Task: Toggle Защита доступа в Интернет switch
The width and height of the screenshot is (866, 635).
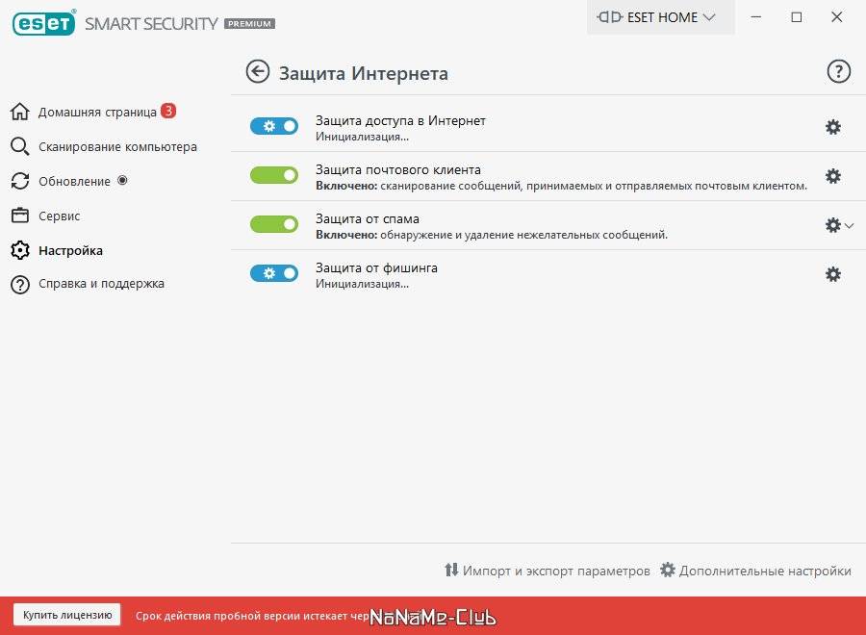Action: pyautogui.click(x=274, y=126)
